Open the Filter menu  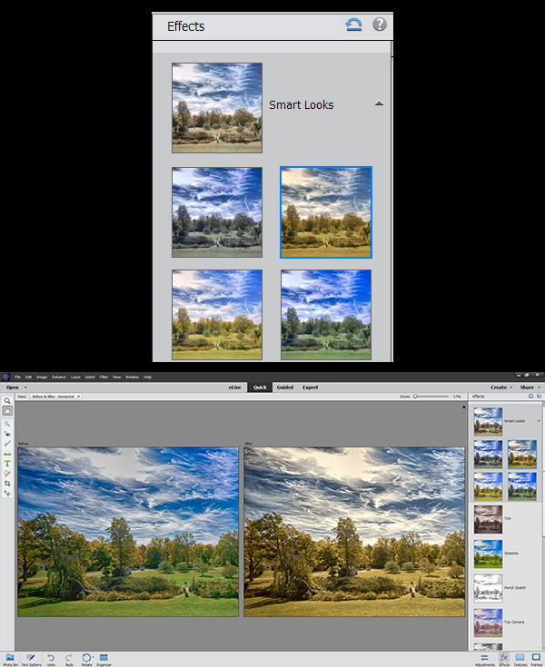[104, 377]
